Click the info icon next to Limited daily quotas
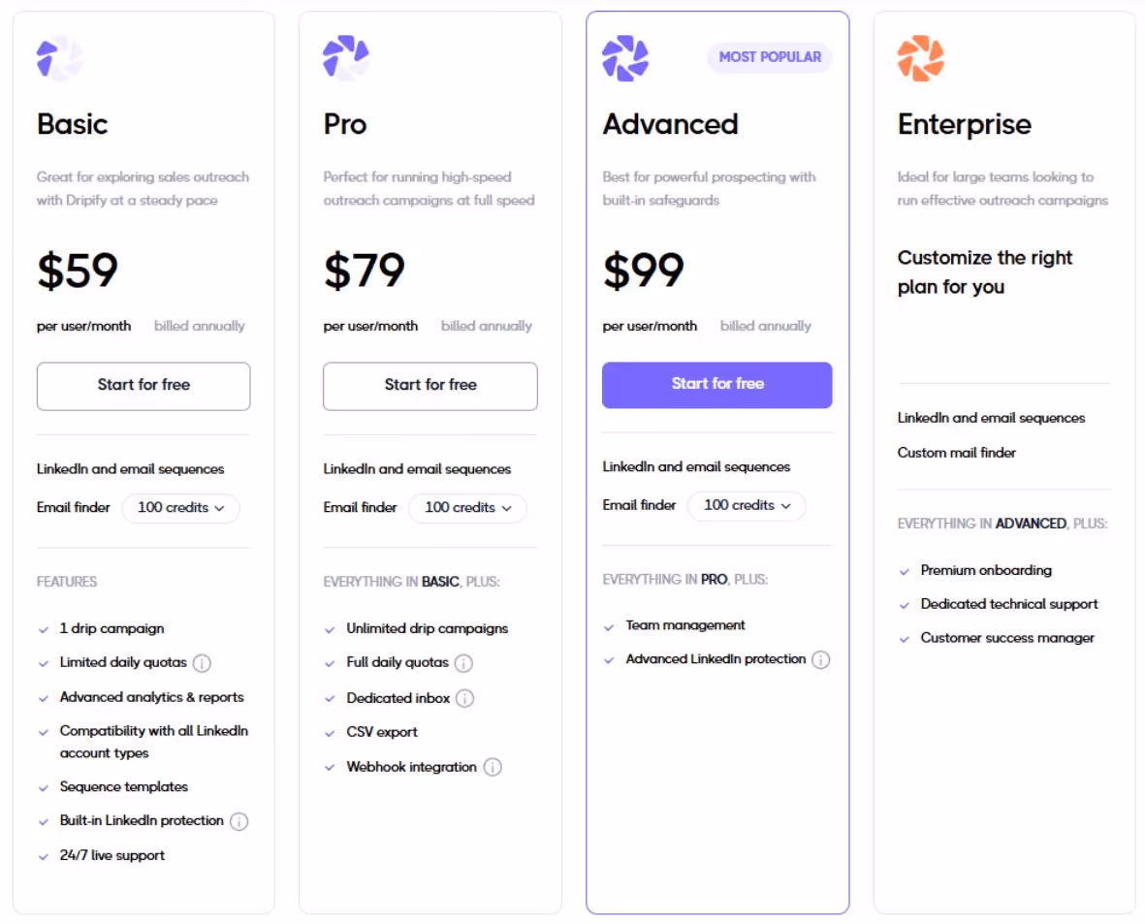This screenshot has height=924, width=1145. [202, 662]
